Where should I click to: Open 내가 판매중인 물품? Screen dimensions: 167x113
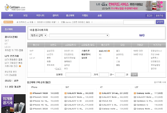tap(14, 60)
